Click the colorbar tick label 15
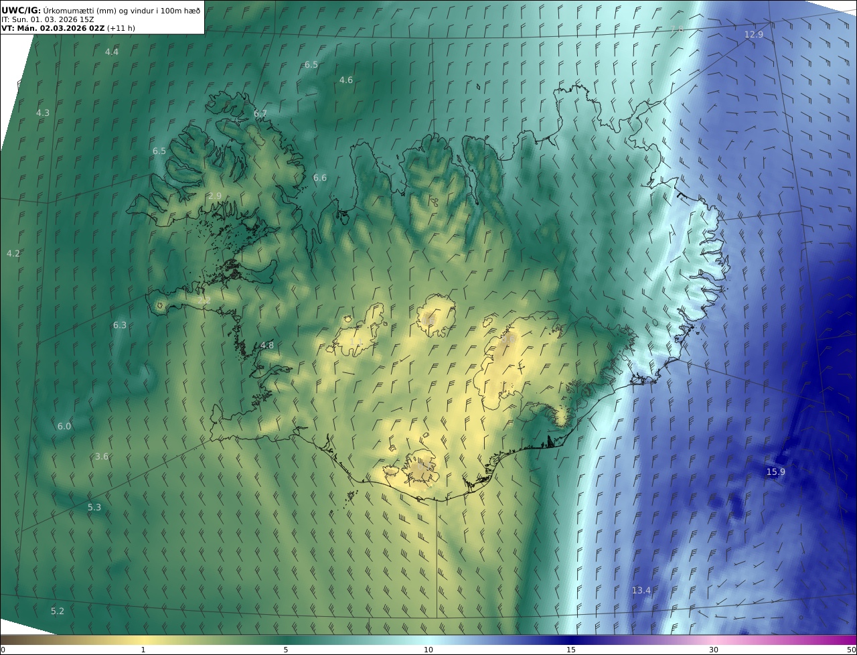 tap(571, 650)
